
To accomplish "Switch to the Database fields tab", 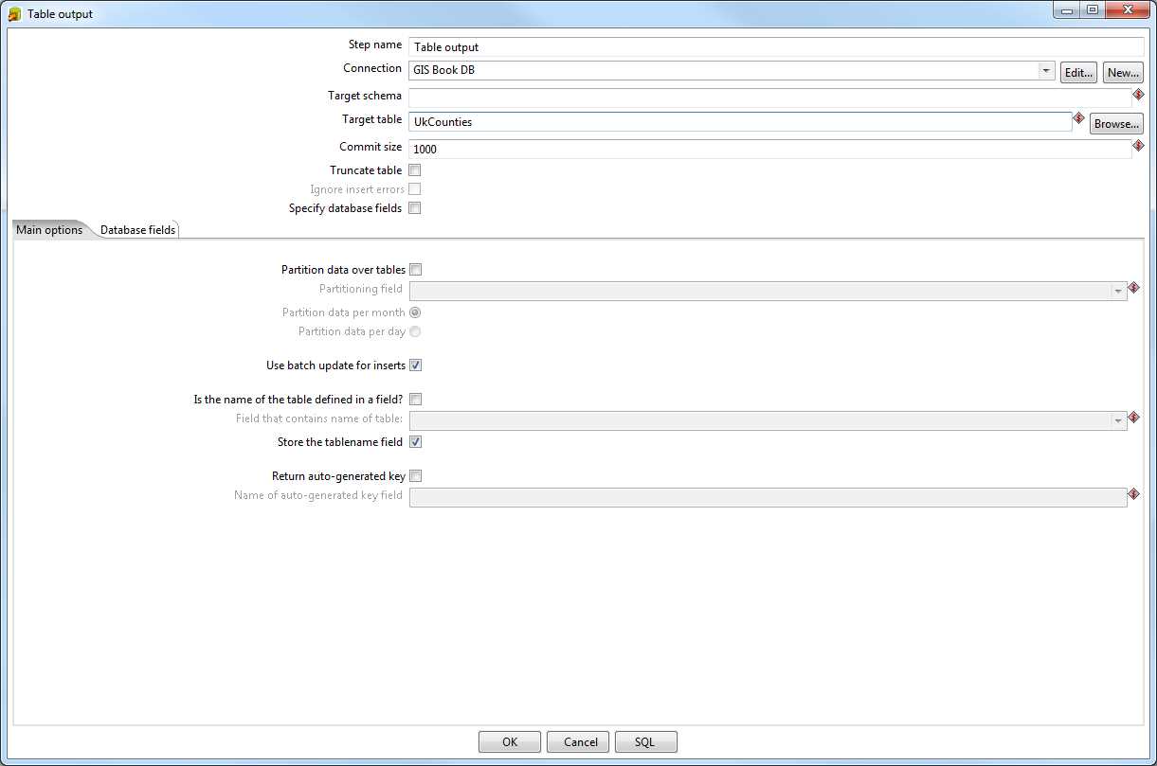I will pos(136,228).
